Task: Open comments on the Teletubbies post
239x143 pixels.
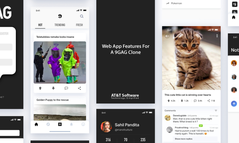Action: [66, 88]
